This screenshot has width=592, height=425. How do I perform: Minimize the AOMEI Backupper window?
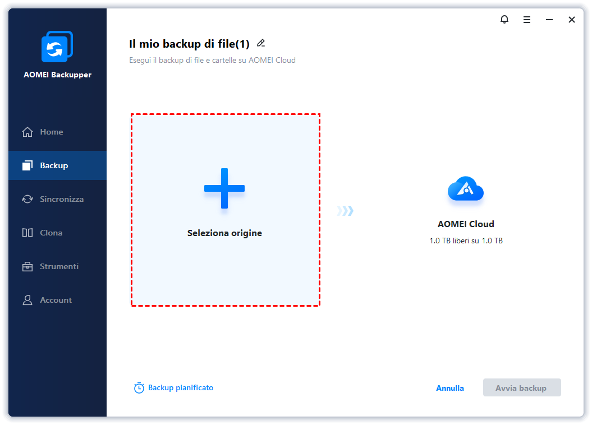(549, 20)
